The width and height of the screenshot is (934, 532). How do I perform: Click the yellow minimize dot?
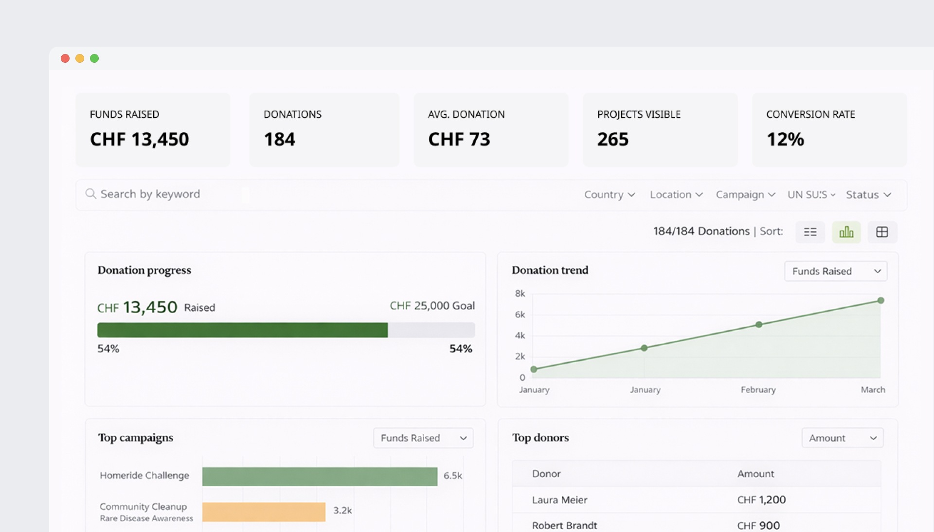click(x=80, y=58)
